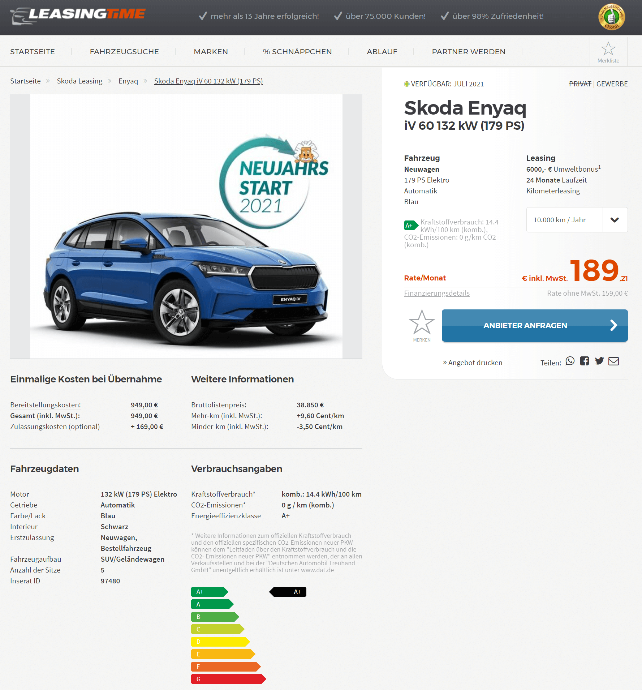Share offer on Twitter icon
Image resolution: width=642 pixels, height=690 pixels.
599,361
